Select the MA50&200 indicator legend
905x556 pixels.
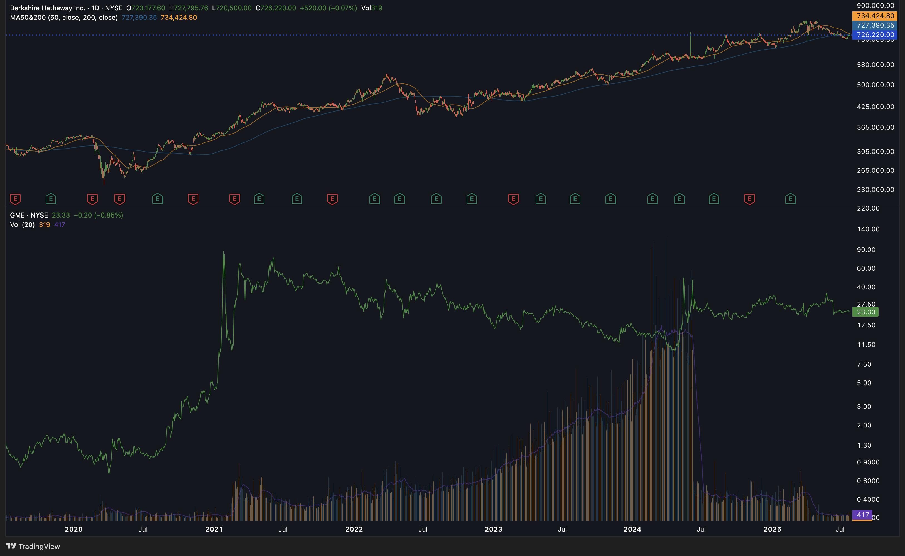[x=64, y=17]
